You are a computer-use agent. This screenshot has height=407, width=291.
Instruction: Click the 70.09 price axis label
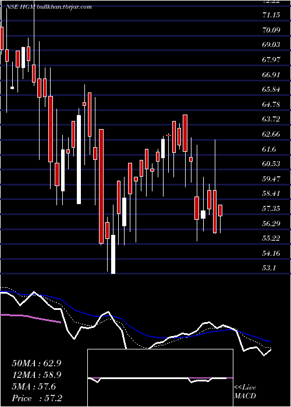pos(271,30)
